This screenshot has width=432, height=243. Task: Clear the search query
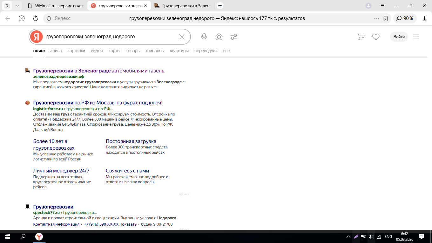(x=182, y=37)
